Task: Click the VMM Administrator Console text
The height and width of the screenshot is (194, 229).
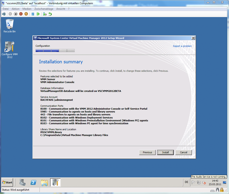Action: pyautogui.click(x=57, y=82)
